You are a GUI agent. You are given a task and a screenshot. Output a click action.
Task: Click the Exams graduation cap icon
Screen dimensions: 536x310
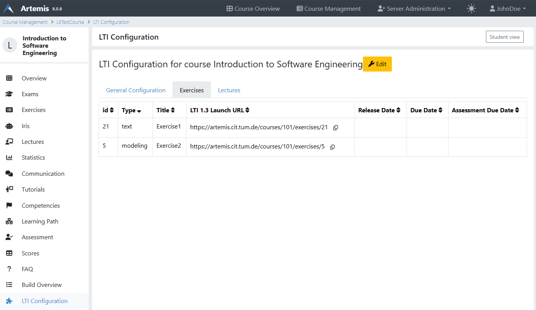(9, 94)
